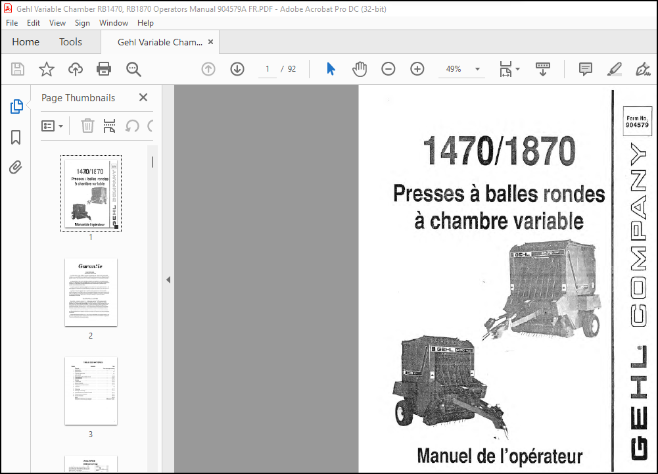This screenshot has width=658, height=474.
Task: Select page 2 Garantie thumbnail
Action: (x=91, y=292)
